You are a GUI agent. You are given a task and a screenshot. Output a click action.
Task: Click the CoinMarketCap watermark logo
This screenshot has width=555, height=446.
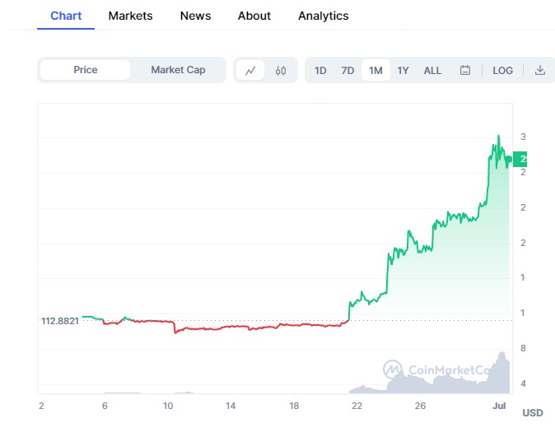pos(436,369)
